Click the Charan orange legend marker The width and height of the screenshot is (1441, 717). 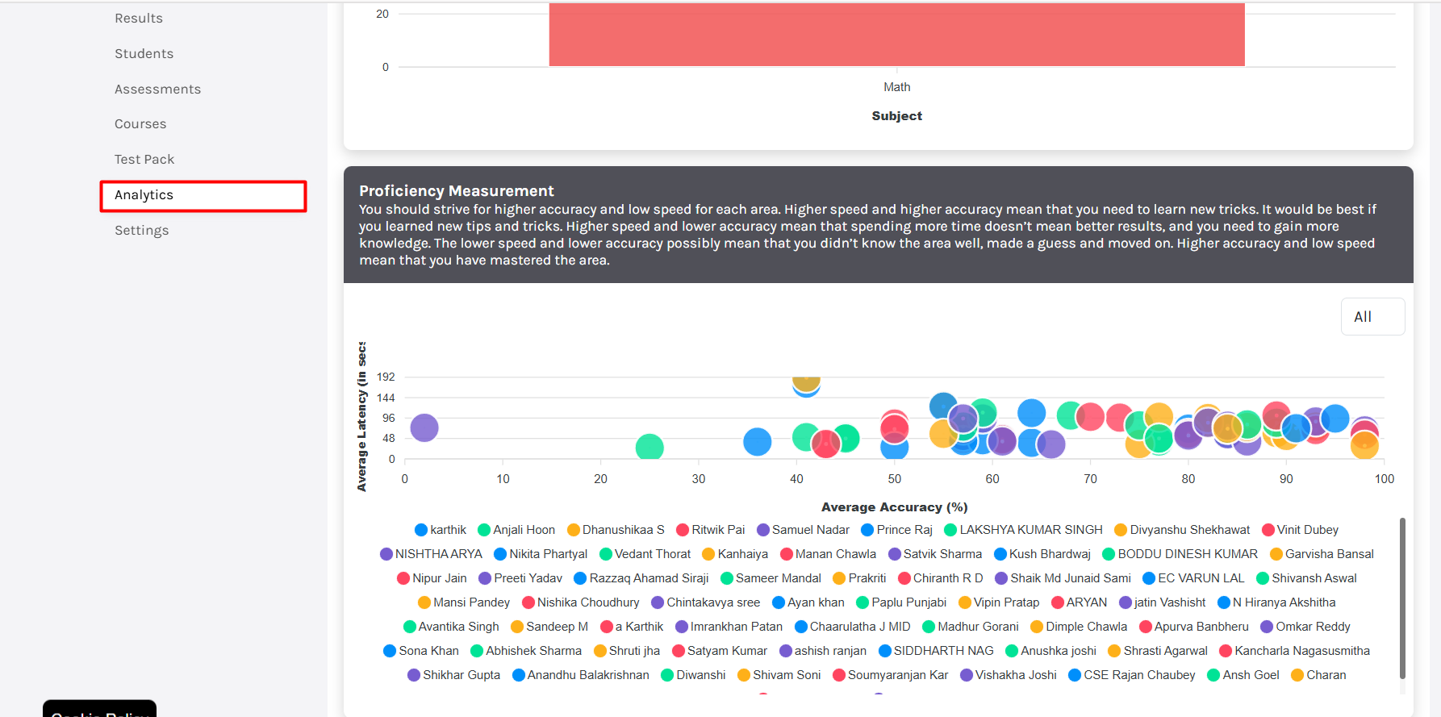click(x=1297, y=675)
